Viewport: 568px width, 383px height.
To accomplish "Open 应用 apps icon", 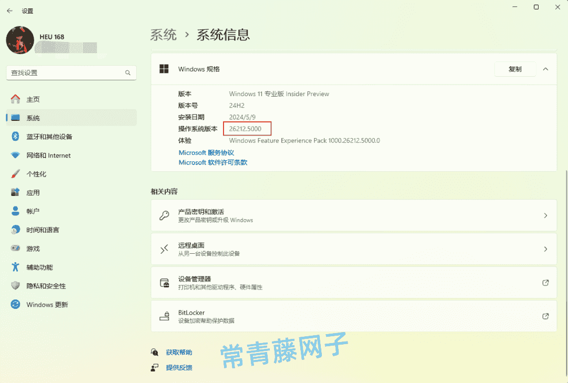I will click(x=15, y=192).
